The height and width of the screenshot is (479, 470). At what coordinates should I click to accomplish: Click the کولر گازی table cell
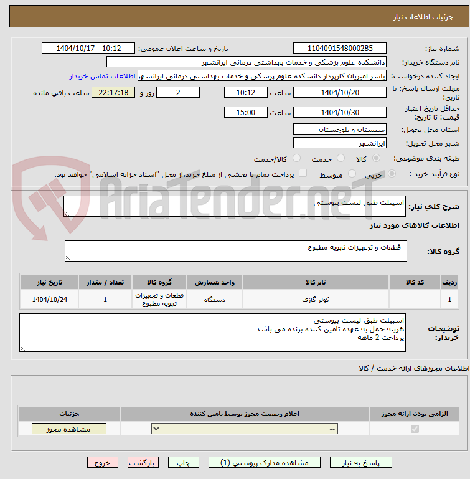click(x=316, y=300)
